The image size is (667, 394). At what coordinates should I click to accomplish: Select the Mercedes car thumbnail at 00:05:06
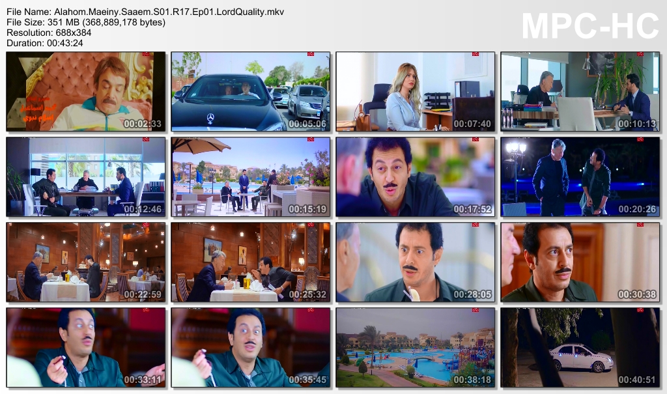[x=251, y=91]
